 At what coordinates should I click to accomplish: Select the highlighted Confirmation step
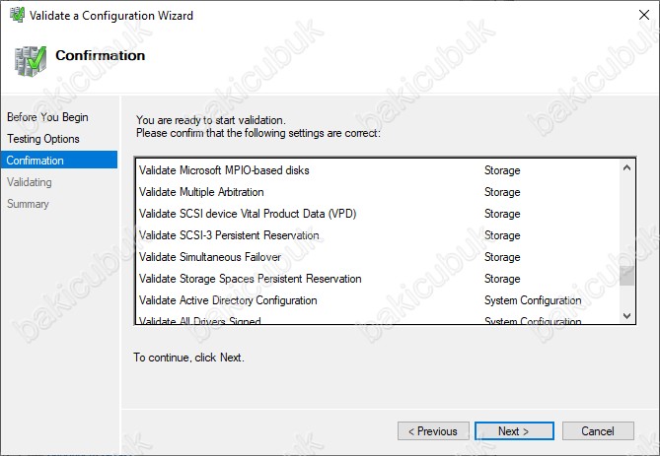(59, 161)
